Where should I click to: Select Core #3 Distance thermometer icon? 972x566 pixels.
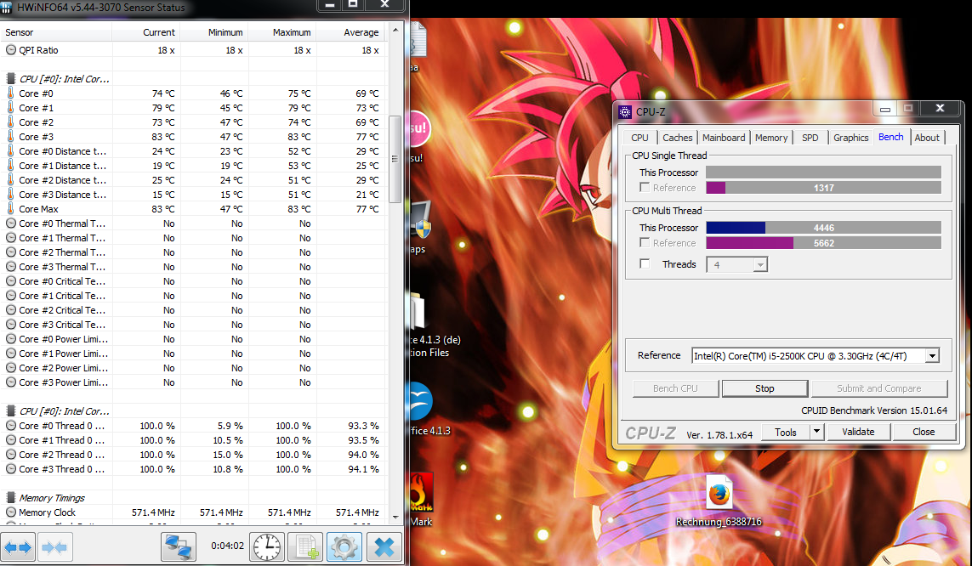[x=10, y=195]
